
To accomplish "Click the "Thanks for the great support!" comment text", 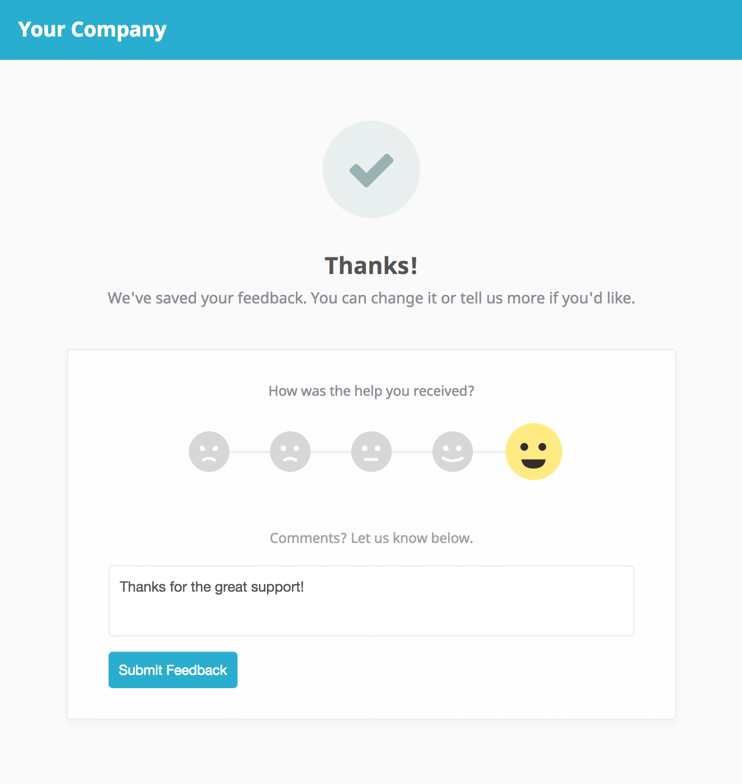I will click(212, 587).
